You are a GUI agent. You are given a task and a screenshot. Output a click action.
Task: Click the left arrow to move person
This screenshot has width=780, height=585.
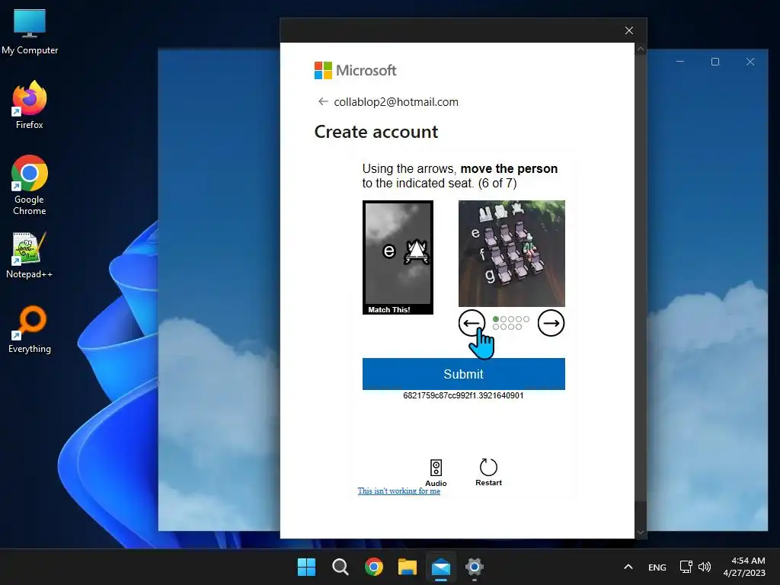[472, 323]
